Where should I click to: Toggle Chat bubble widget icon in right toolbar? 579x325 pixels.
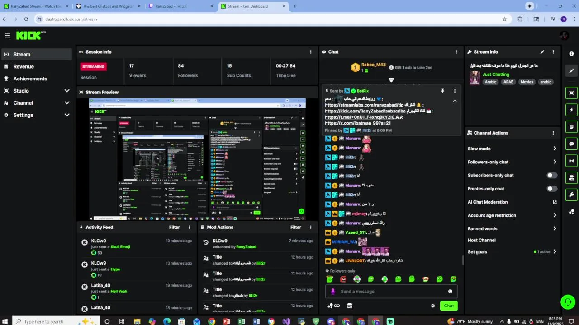click(571, 144)
